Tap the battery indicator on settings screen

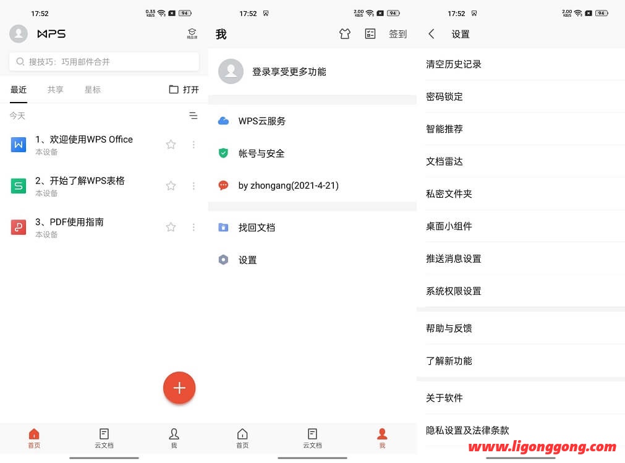(602, 13)
